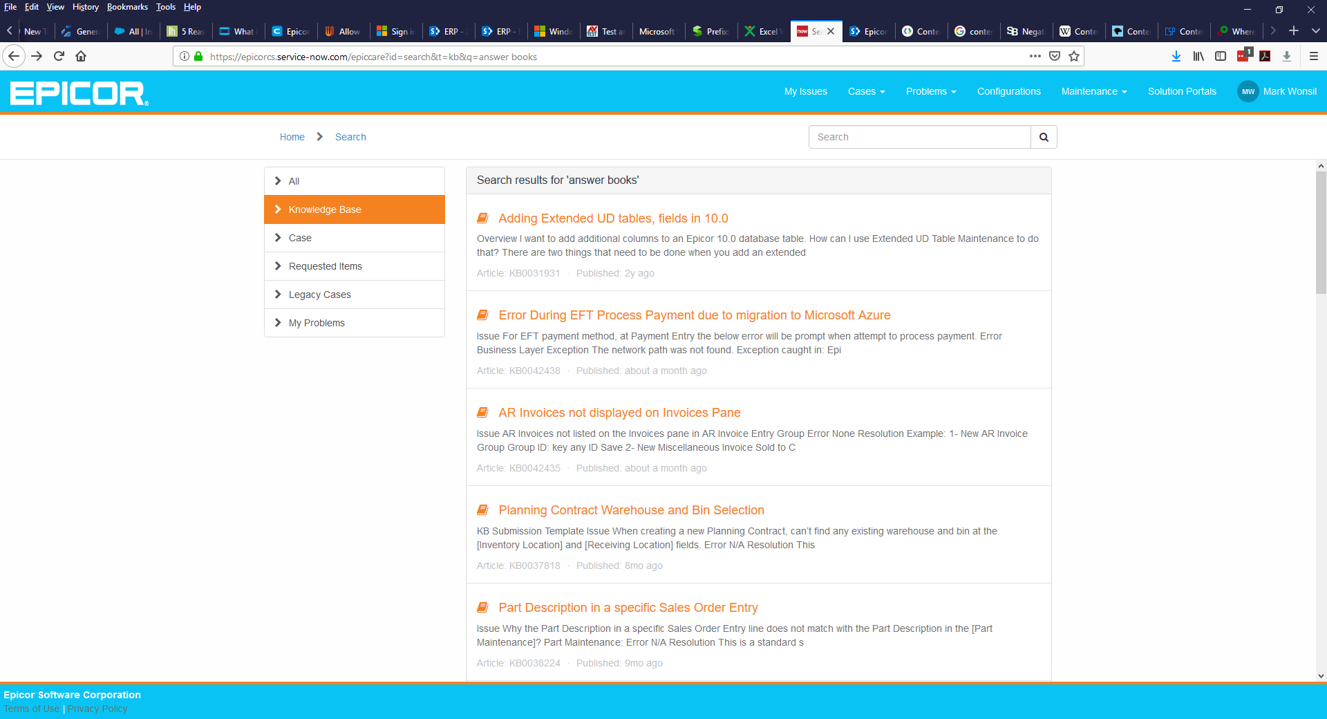View site information icon in address bar
1327x719 pixels.
click(x=185, y=56)
